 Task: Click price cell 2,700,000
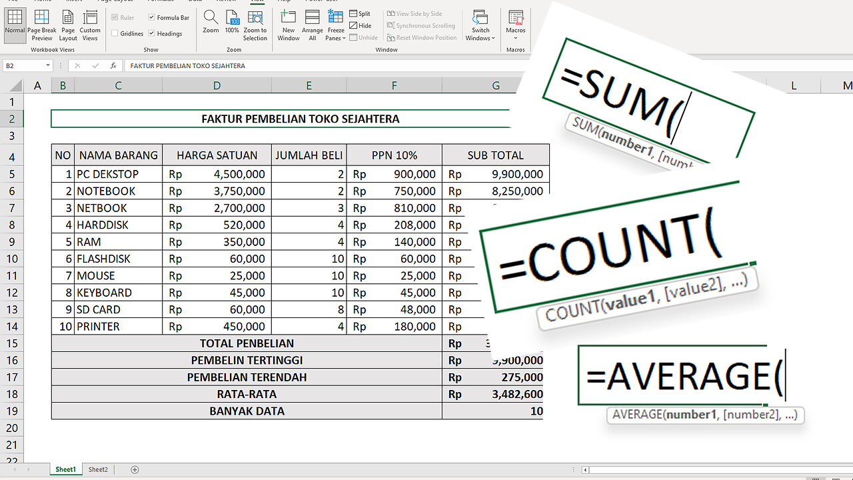(x=217, y=208)
